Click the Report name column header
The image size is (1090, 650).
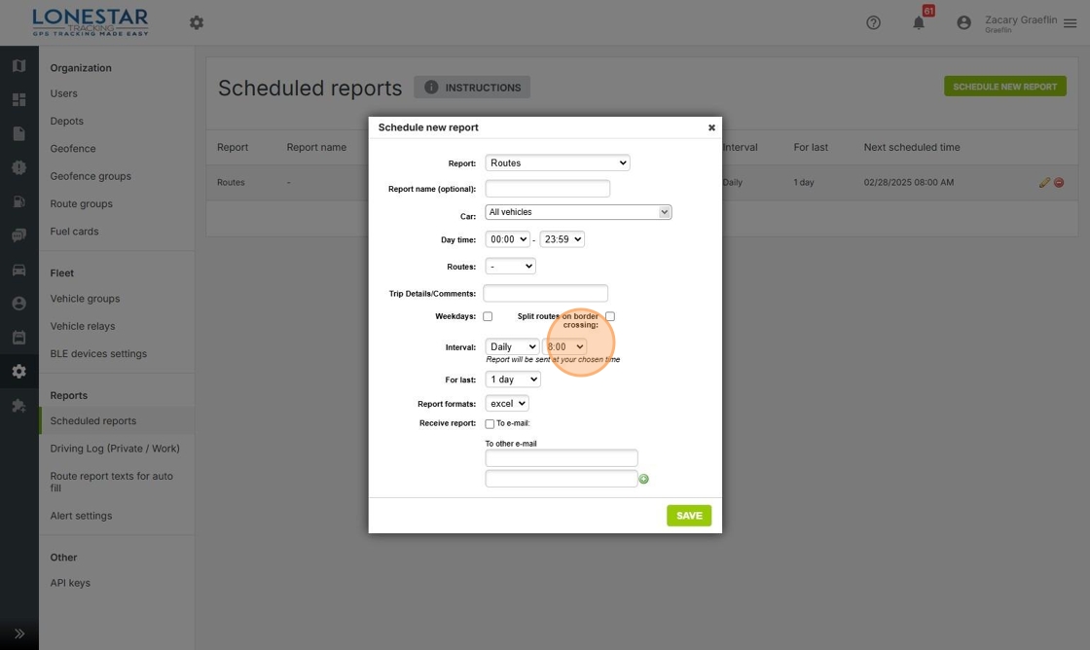[316, 147]
